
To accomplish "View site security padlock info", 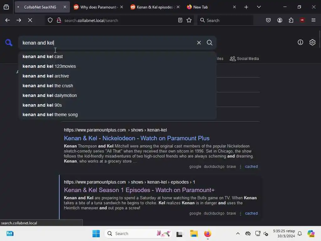I will [x=59, y=20].
